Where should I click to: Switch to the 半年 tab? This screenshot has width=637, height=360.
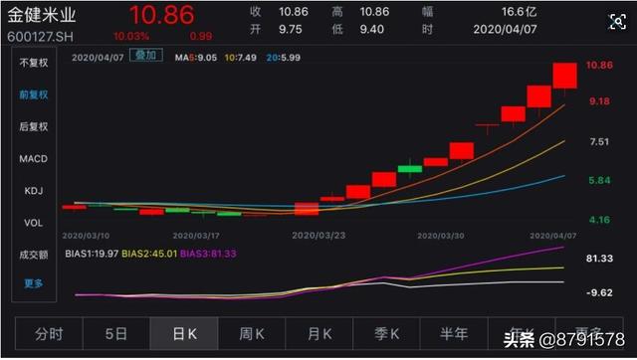point(454,333)
